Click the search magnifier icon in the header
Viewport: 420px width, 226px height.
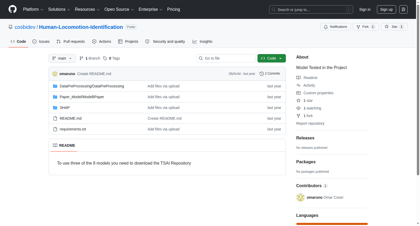[274, 9]
